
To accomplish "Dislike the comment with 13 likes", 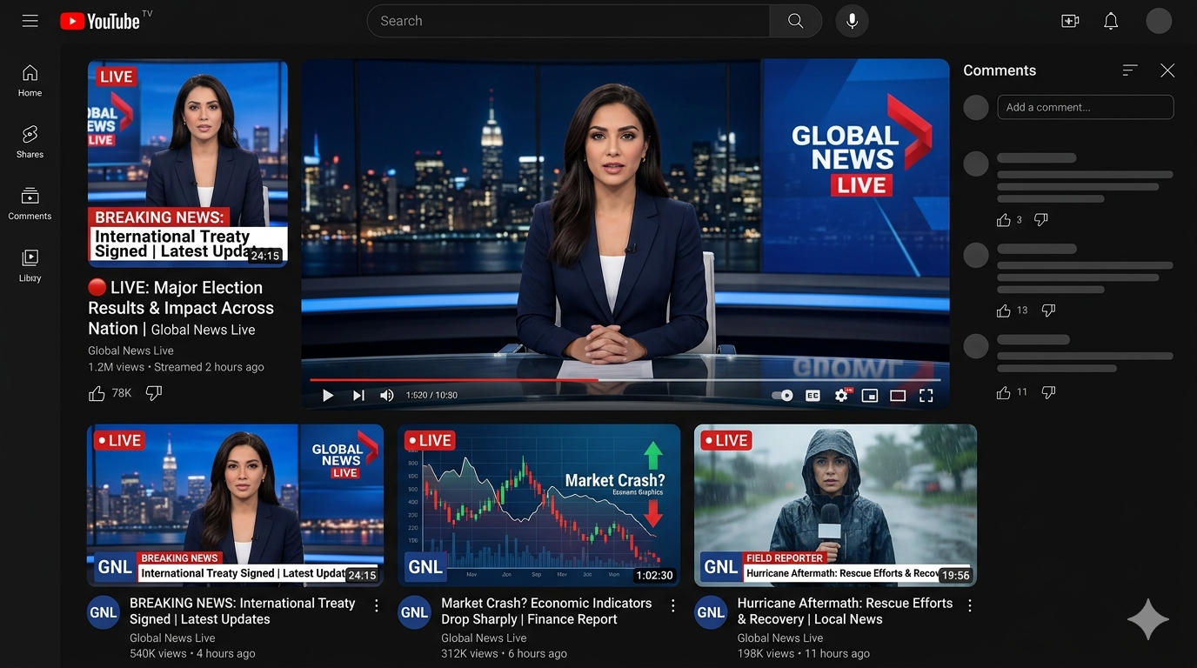I will coord(1048,311).
